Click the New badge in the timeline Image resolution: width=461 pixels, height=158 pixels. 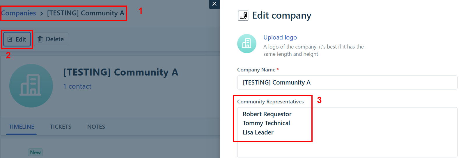tap(35, 152)
